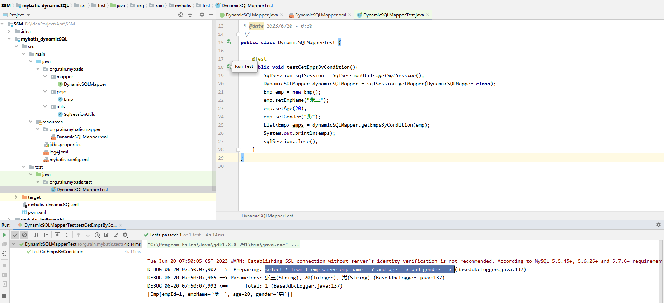Switch to the DynamicSQLMapper.xml tab
The height and width of the screenshot is (303, 664).
[x=320, y=15]
